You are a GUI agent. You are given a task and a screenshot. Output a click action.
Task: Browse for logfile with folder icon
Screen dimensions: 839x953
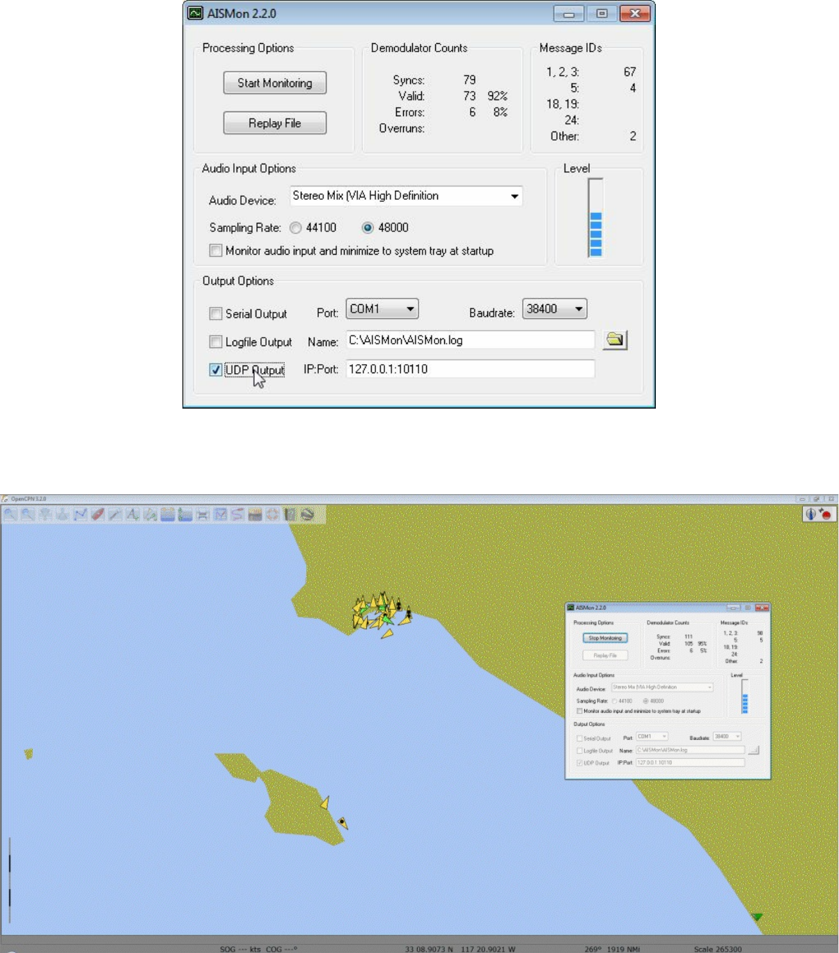click(x=615, y=340)
